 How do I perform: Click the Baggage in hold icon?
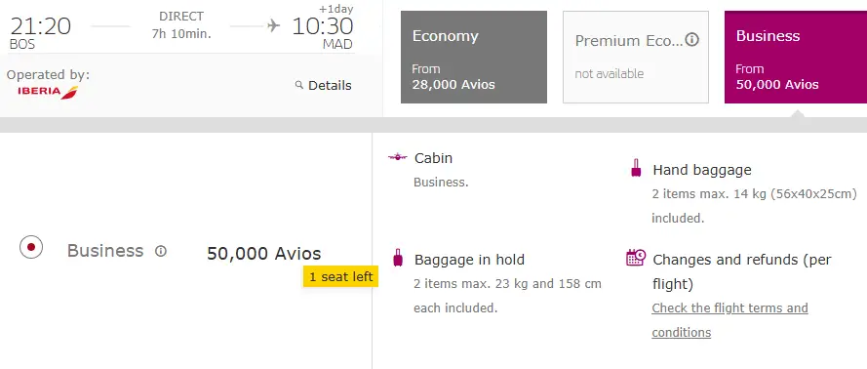398,258
